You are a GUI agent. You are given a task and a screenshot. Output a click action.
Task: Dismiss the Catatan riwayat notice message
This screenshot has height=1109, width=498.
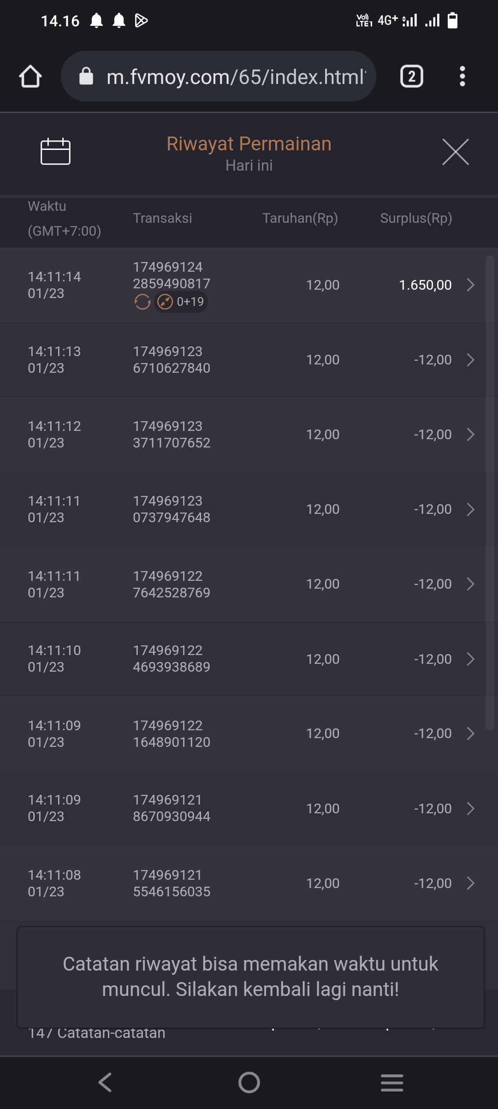(x=250, y=977)
